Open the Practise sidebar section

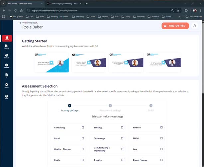coord(7,47)
